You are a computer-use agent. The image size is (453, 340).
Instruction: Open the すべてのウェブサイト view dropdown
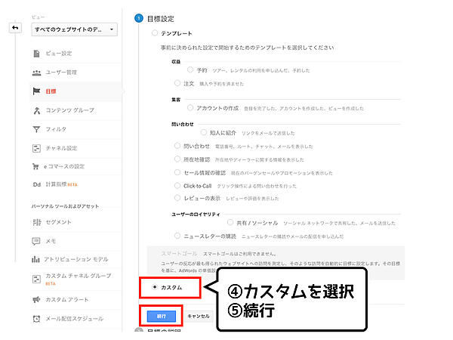pos(74,29)
